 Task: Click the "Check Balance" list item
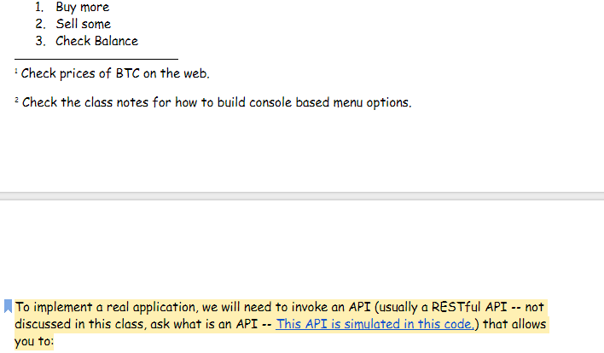(x=96, y=41)
